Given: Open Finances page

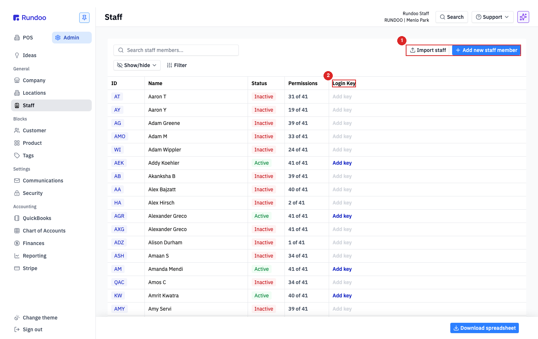Looking at the screenshot, I should 33,243.
